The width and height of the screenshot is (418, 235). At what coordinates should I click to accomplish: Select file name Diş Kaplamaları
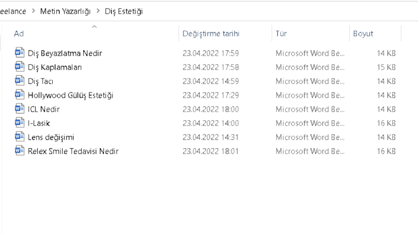pyautogui.click(x=55, y=67)
